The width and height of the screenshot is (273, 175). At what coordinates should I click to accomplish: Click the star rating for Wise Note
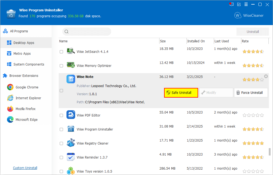[x=253, y=80]
